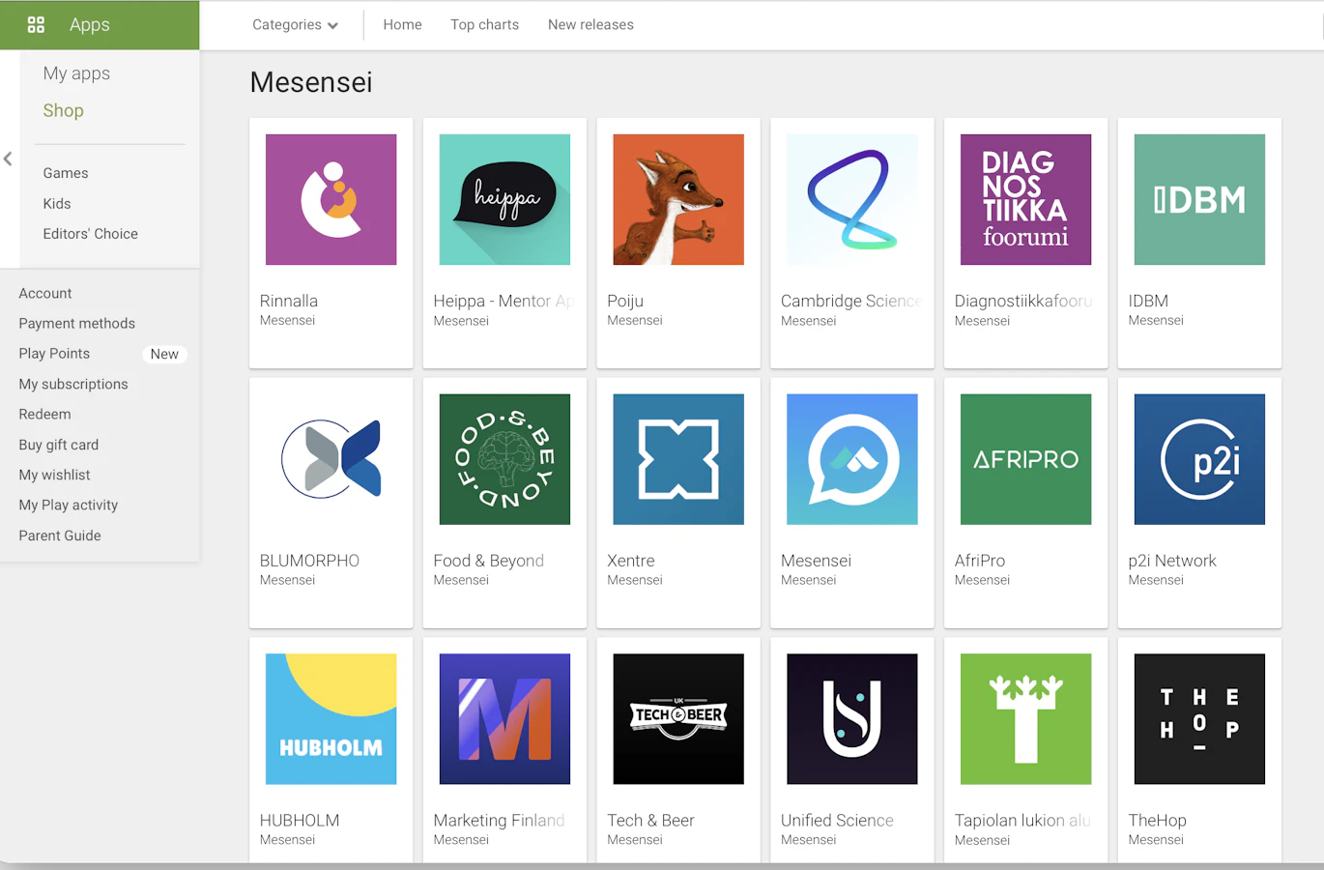Click the p2i Network title
Viewport: 1324px width, 870px height.
(1172, 561)
